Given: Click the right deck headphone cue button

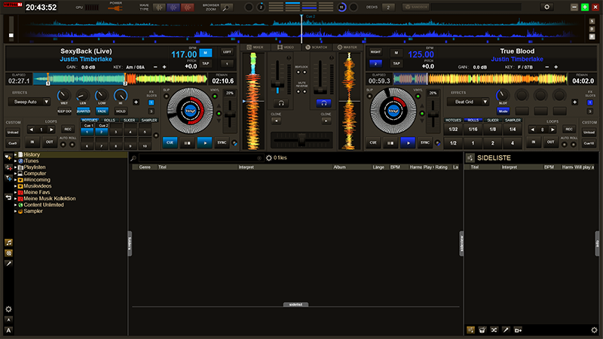Looking at the screenshot, I should [x=324, y=102].
